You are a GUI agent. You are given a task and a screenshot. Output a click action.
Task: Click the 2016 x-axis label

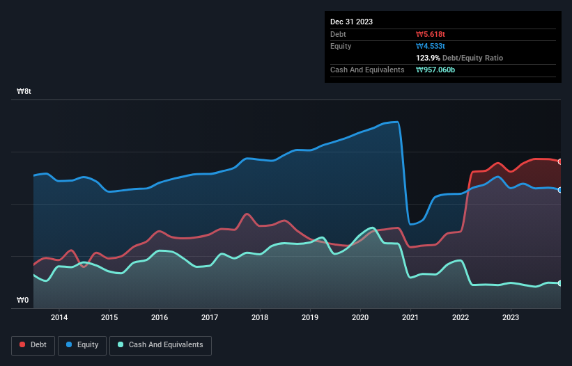click(160, 317)
